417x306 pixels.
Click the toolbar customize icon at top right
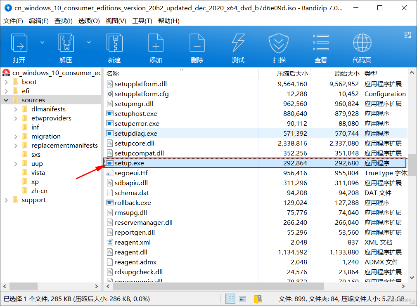pos(407,35)
